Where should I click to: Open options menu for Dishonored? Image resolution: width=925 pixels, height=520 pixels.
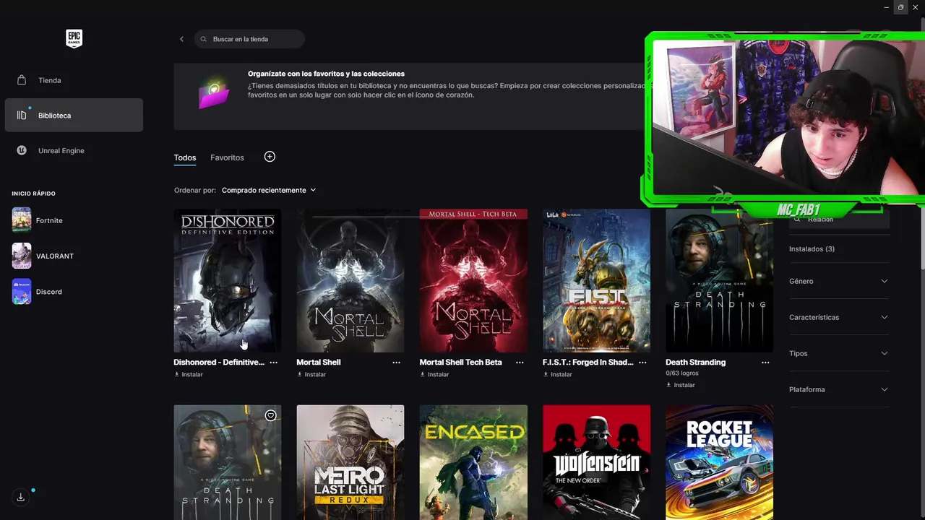(273, 363)
